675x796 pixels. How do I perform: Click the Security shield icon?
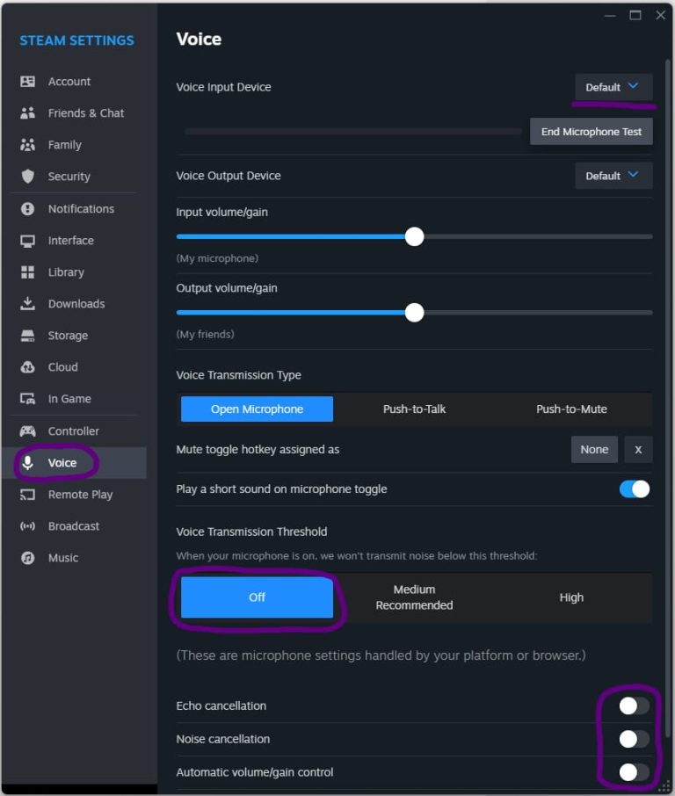pyautogui.click(x=27, y=176)
